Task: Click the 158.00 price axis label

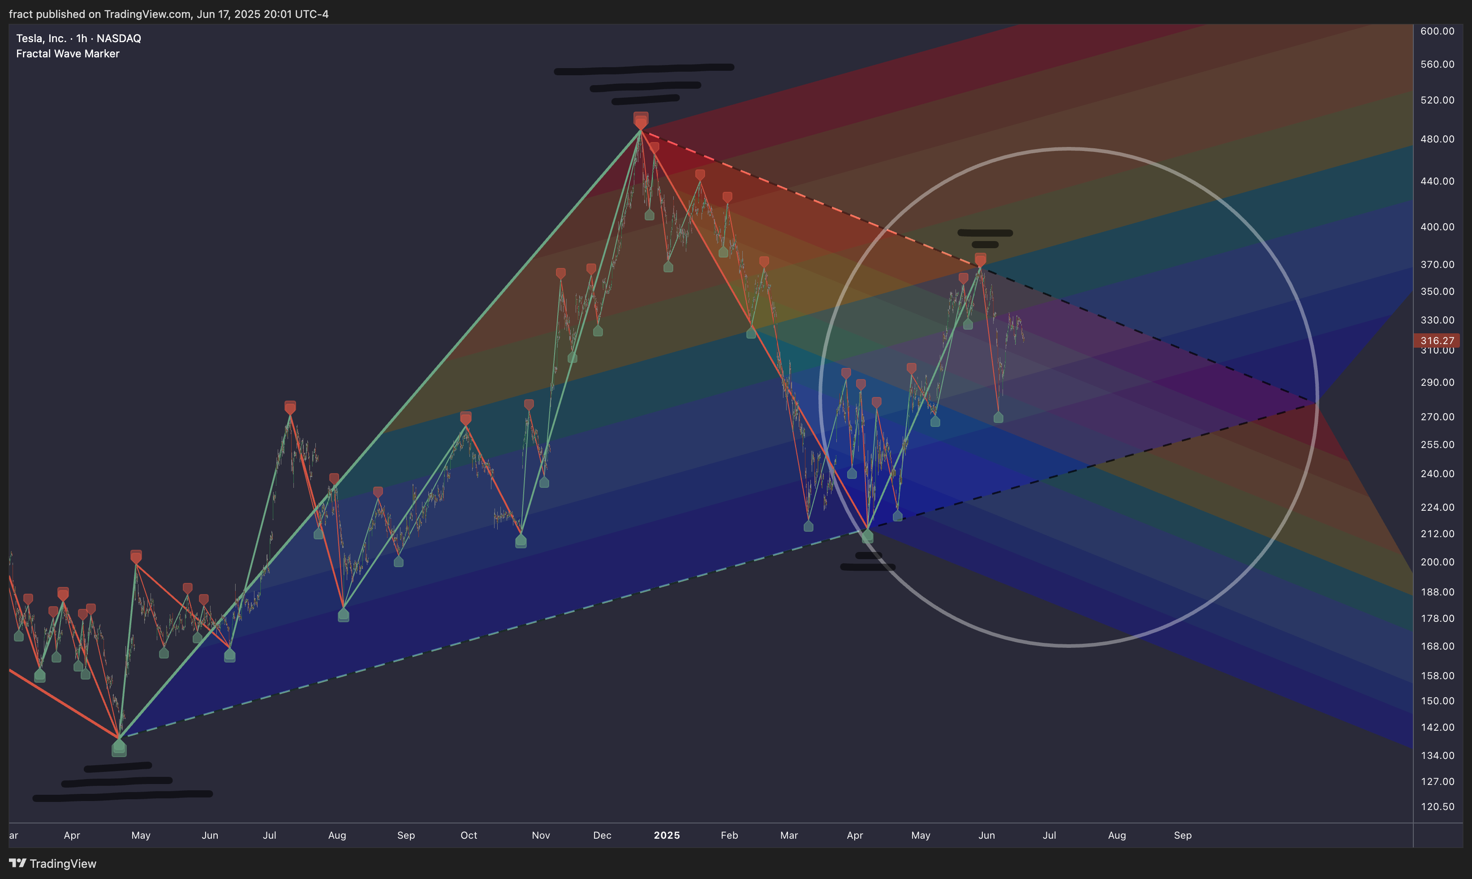Action: coord(1437,676)
